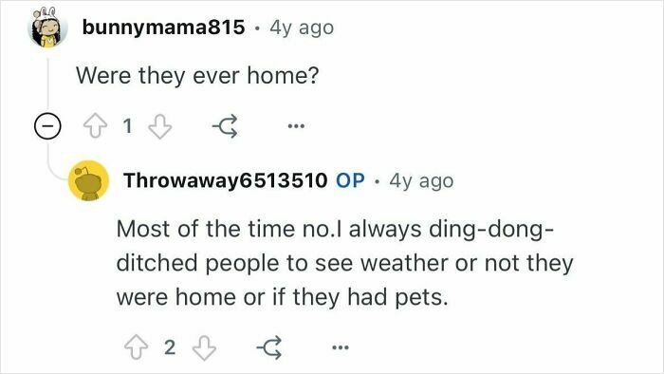Open three-dot menu on Throwaway6513510's reply
Image resolution: width=664 pixels, height=374 pixels.
pyautogui.click(x=340, y=347)
